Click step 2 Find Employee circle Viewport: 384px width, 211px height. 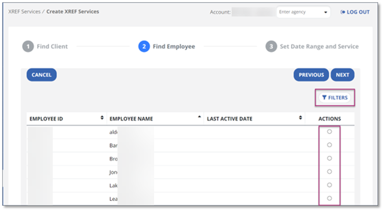pyautogui.click(x=144, y=47)
